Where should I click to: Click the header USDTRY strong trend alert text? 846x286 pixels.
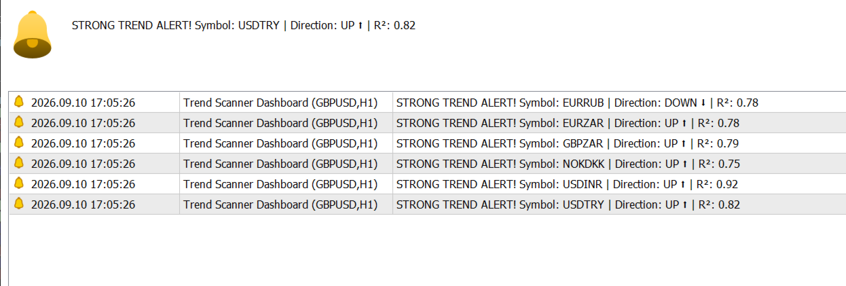pyautogui.click(x=244, y=26)
